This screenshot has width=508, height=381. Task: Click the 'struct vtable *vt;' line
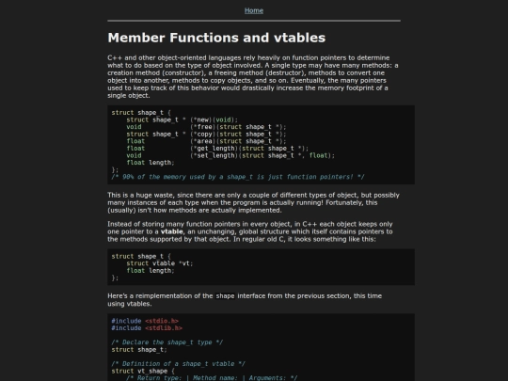click(x=160, y=263)
